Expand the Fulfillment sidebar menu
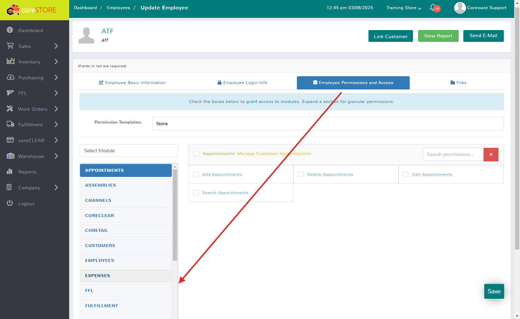This screenshot has height=319, width=520. [56, 124]
